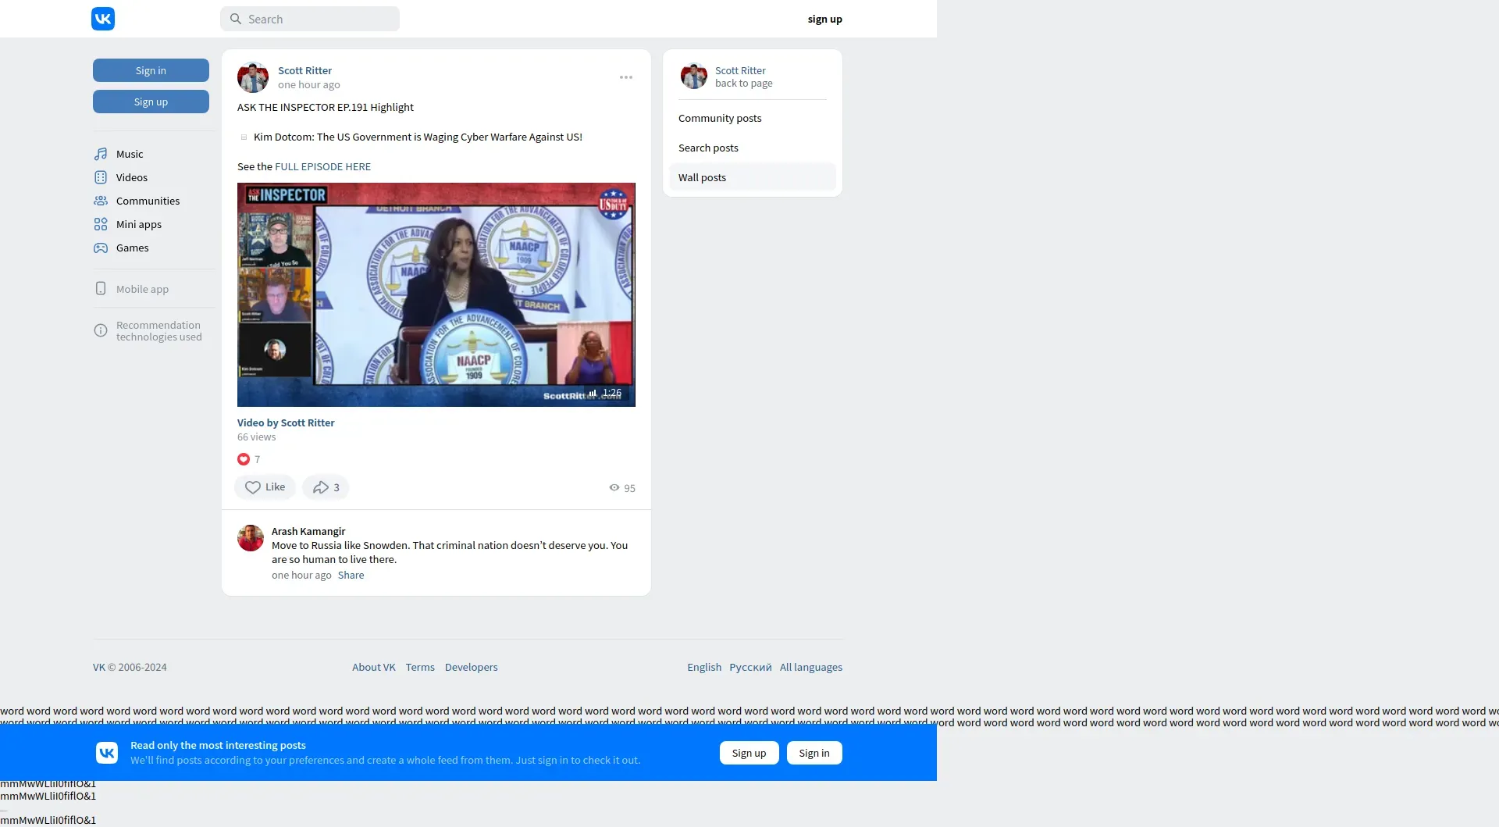
Task: Focus the Search input field
Action: [310, 19]
